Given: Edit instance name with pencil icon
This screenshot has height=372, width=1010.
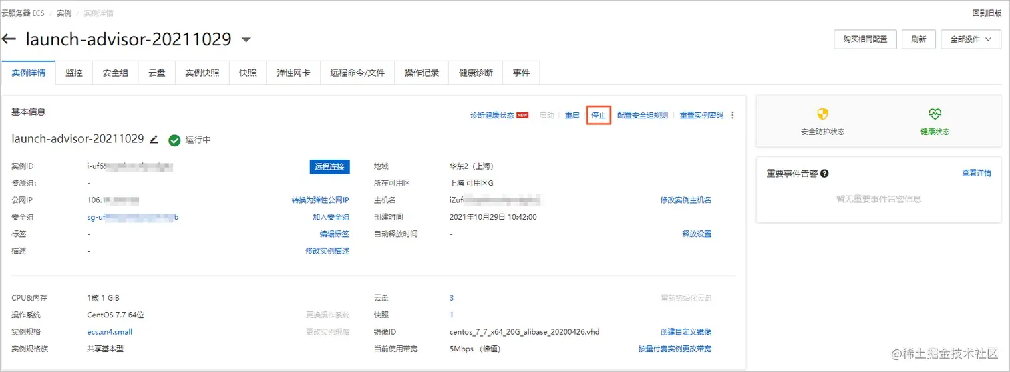Looking at the screenshot, I should (154, 140).
